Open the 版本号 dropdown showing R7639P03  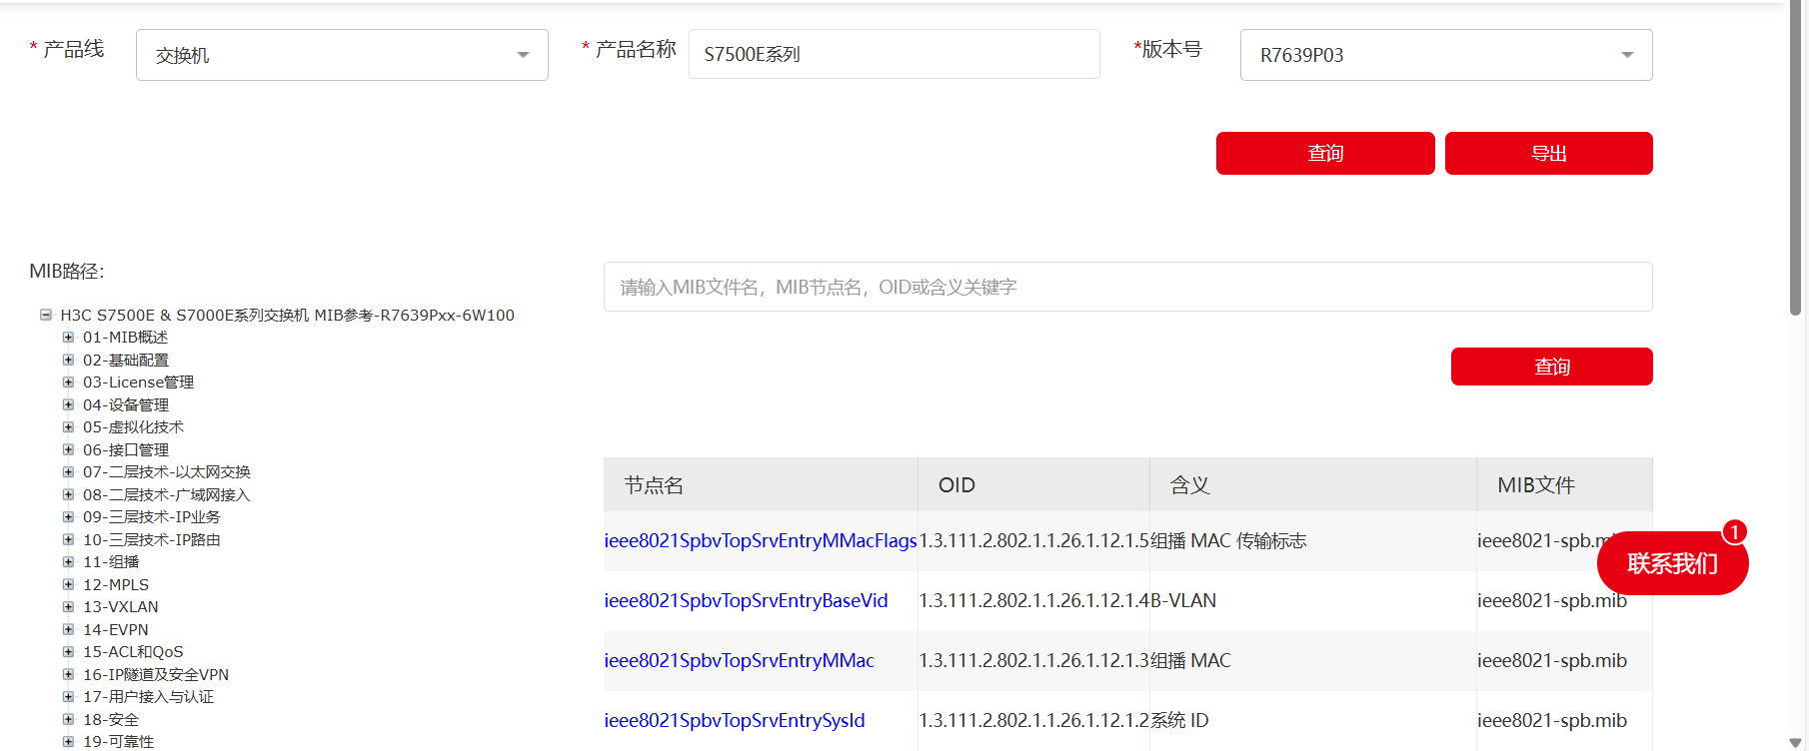[x=1446, y=55]
